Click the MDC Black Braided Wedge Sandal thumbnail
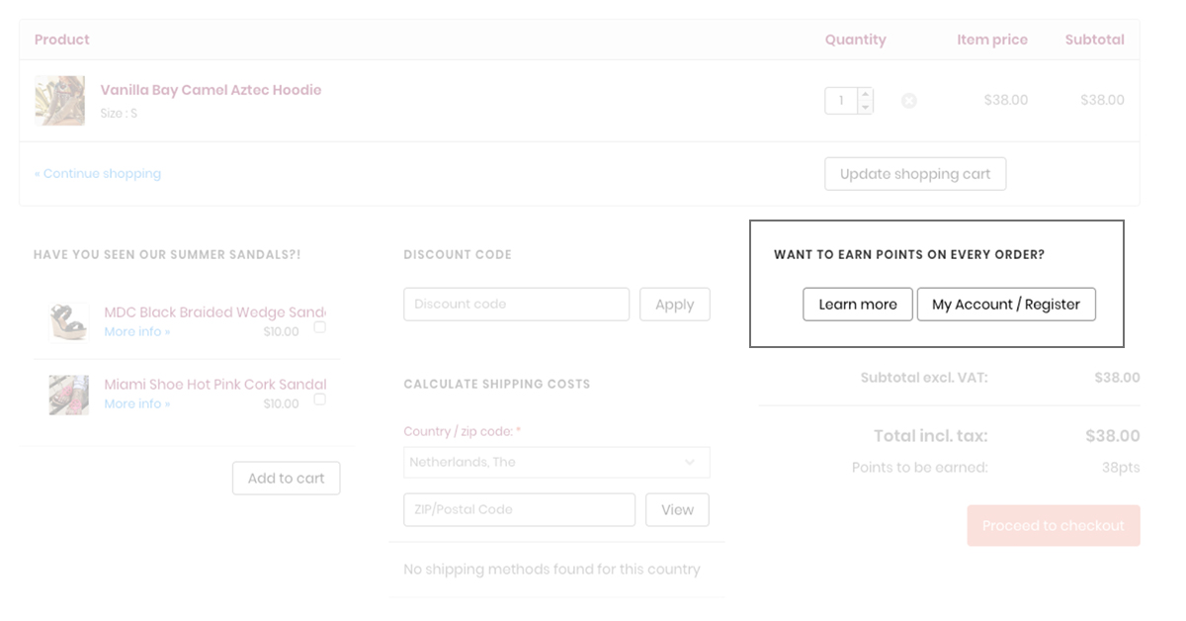Screen dimensions: 1186x621 pyautogui.click(x=68, y=322)
